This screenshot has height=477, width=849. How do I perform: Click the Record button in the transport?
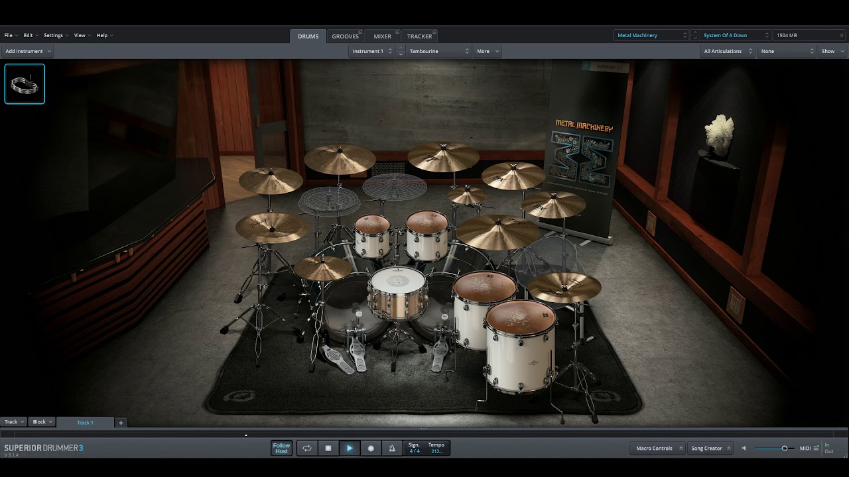[x=371, y=449]
